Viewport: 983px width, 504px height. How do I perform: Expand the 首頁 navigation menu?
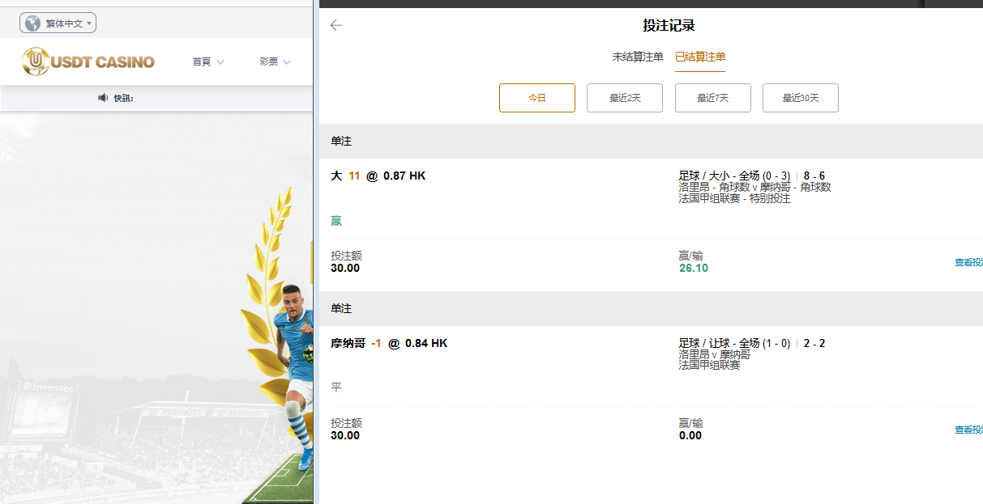208,61
